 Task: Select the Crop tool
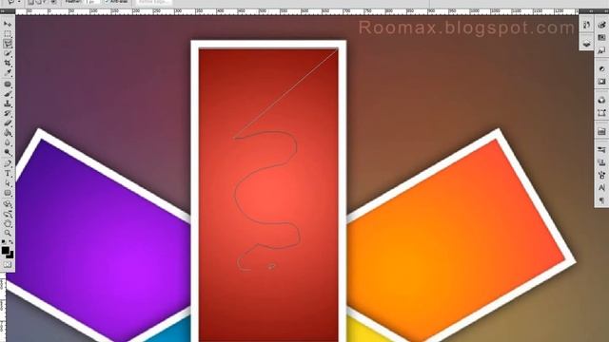pos(8,63)
